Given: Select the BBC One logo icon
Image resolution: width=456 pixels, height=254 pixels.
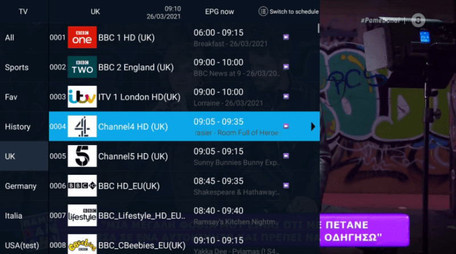Looking at the screenshot, I should tap(82, 37).
